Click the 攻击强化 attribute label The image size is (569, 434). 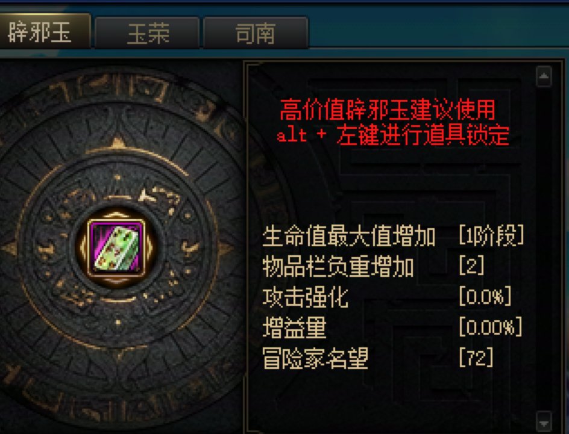tap(305, 297)
